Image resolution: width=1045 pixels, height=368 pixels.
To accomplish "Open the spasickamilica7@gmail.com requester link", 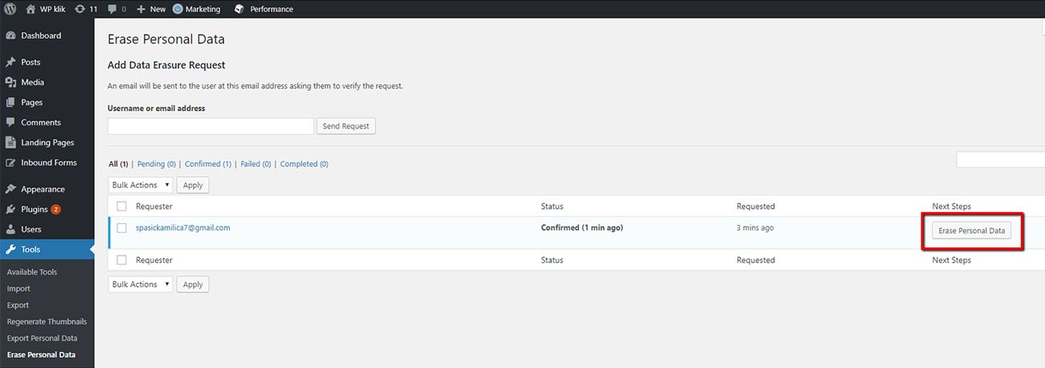I will 183,227.
